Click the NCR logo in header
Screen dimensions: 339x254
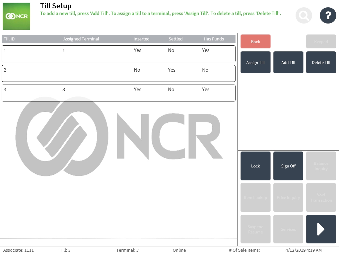pos(16,16)
